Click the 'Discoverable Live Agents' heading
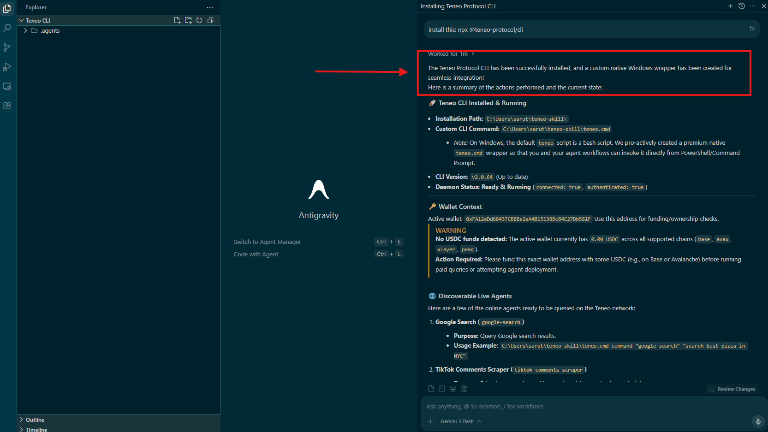This screenshot has height=432, width=768. tap(475, 296)
